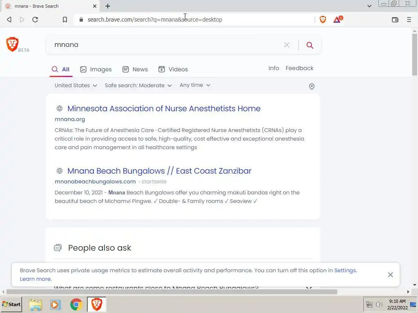Click the scroll right arrow at bottom
This screenshot has width=418, height=313.
[x=408, y=292]
